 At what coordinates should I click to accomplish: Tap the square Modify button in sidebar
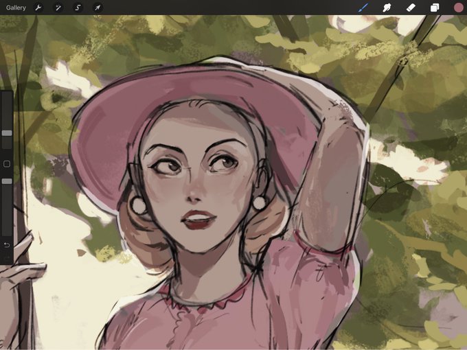coord(7,164)
